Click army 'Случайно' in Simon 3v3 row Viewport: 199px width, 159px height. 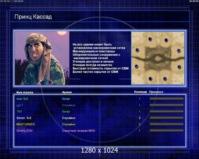tap(69, 118)
